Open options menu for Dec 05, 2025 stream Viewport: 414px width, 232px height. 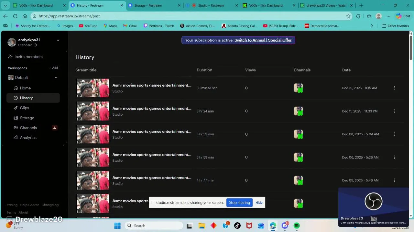tap(394, 180)
